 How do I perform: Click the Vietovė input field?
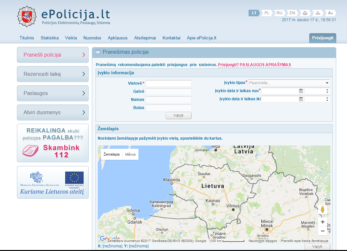pos(168,83)
